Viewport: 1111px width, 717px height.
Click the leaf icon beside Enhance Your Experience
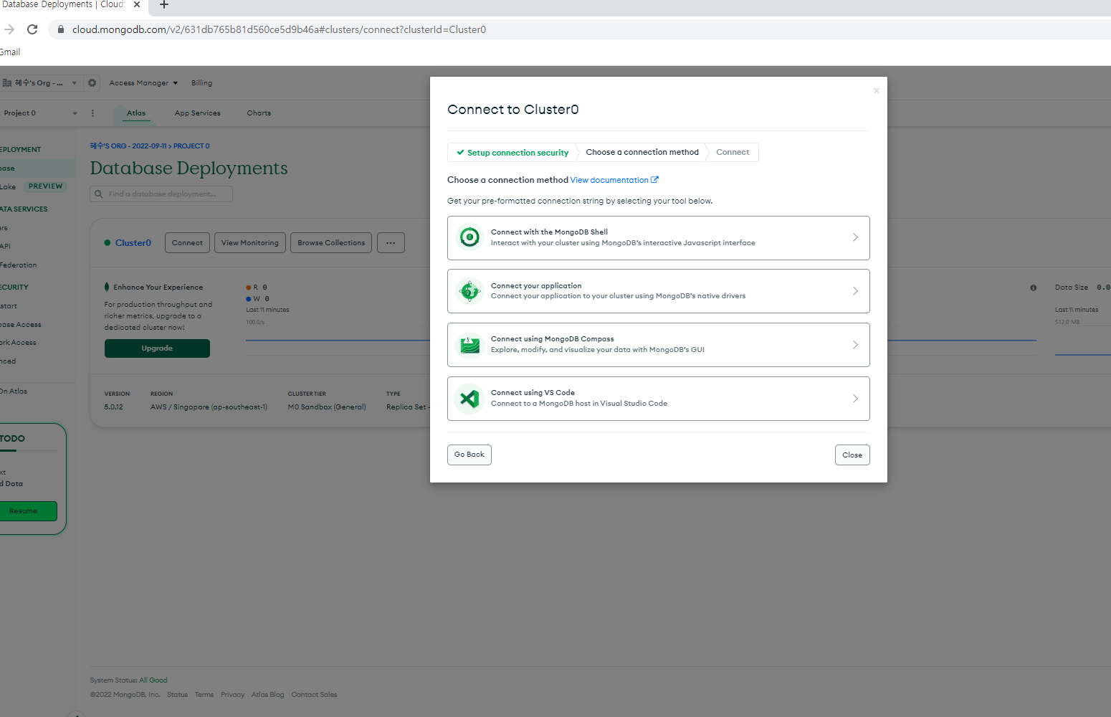tap(107, 287)
